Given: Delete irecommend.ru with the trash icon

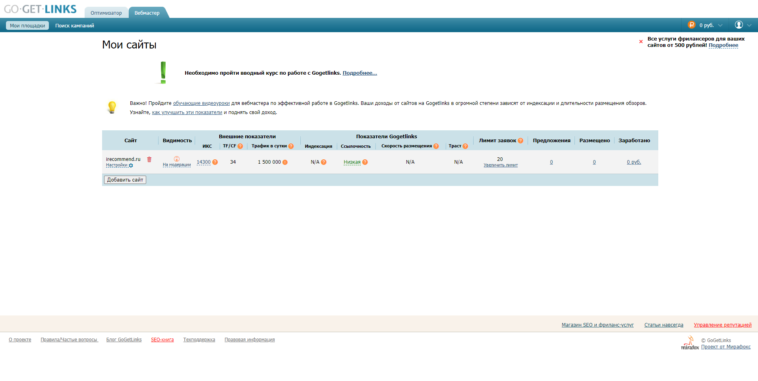Looking at the screenshot, I should click(149, 159).
